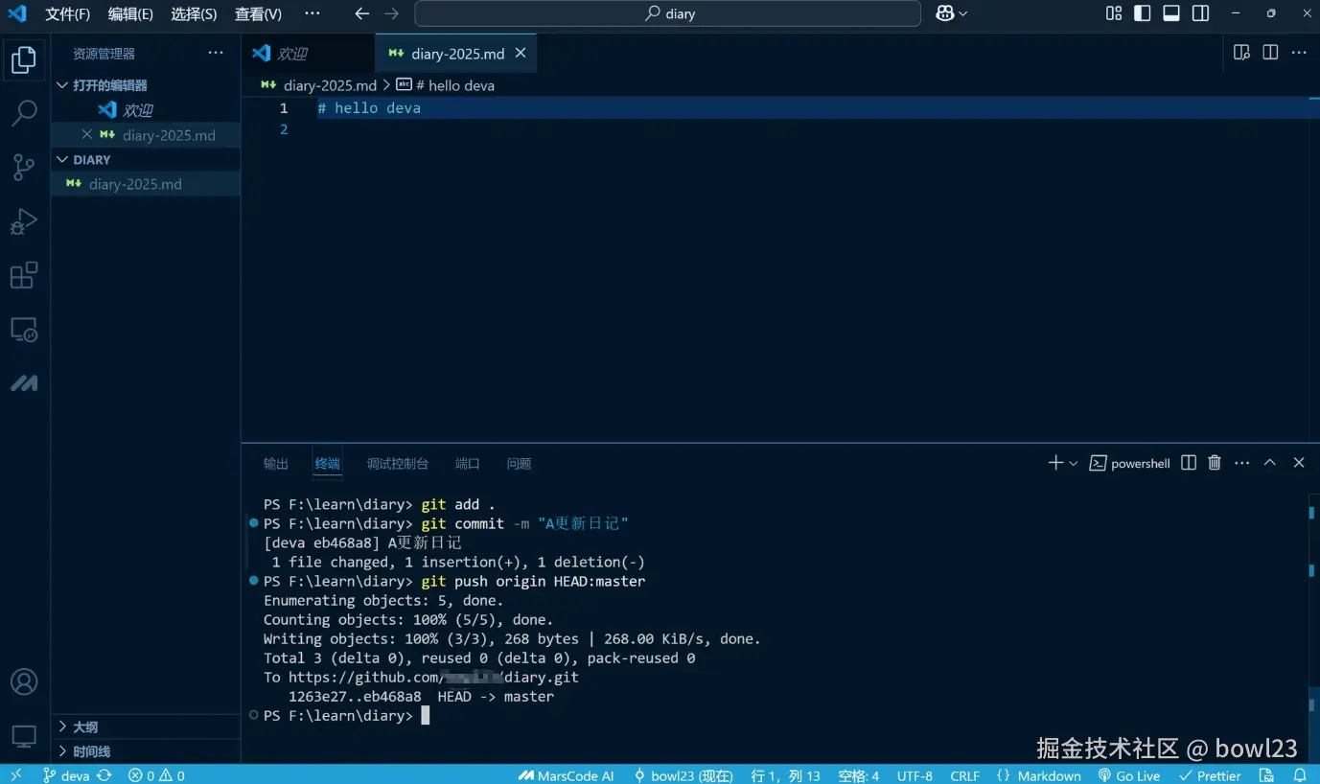Open the Extensions view
Image resolution: width=1320 pixels, height=784 pixels.
click(24, 275)
